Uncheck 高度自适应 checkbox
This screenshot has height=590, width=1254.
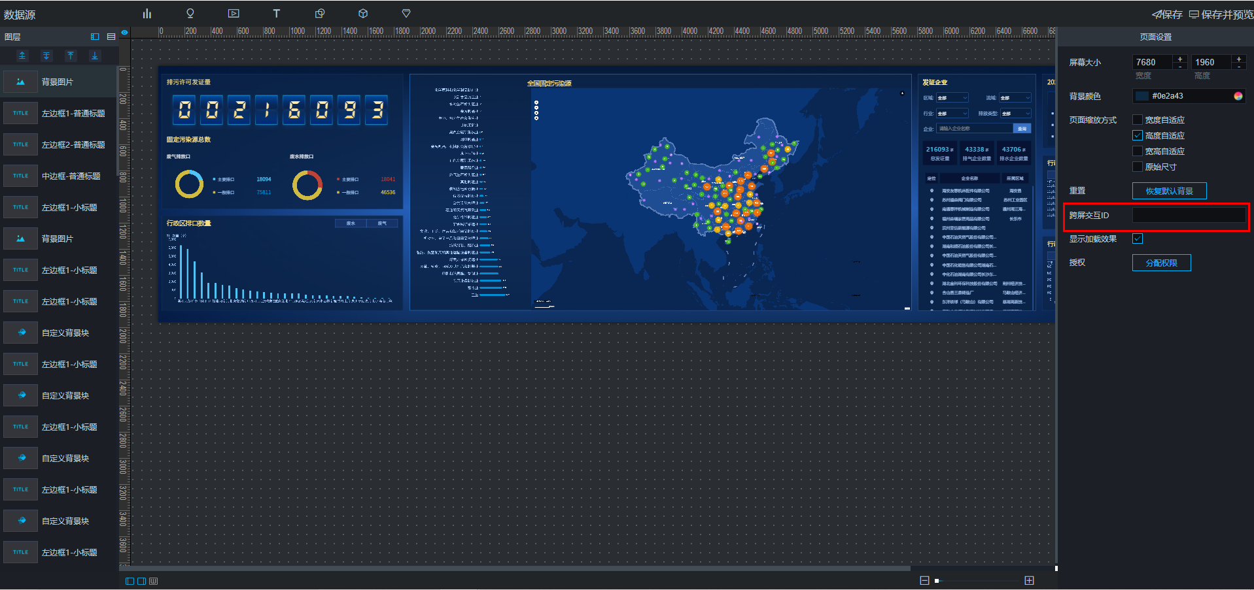click(x=1138, y=135)
